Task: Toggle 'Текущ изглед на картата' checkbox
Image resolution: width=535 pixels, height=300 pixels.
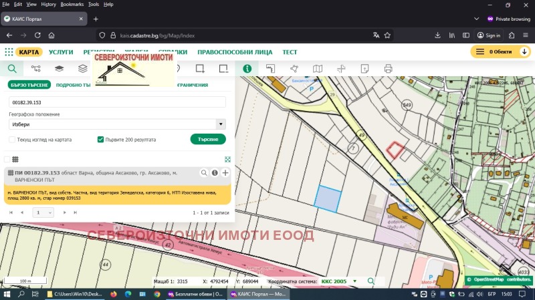Action: click(x=12, y=140)
